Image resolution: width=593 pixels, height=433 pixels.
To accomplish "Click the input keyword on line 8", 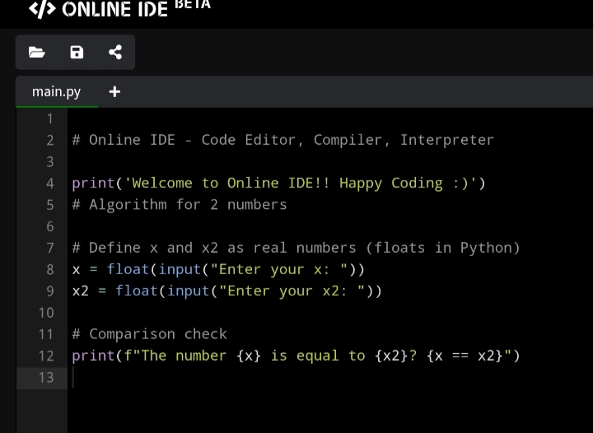I will 180,269.
